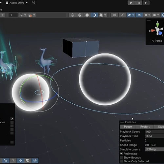The height and width of the screenshot is (164, 164).
Task: Open the scene effects dropdown arrow
Action: coord(133,15)
